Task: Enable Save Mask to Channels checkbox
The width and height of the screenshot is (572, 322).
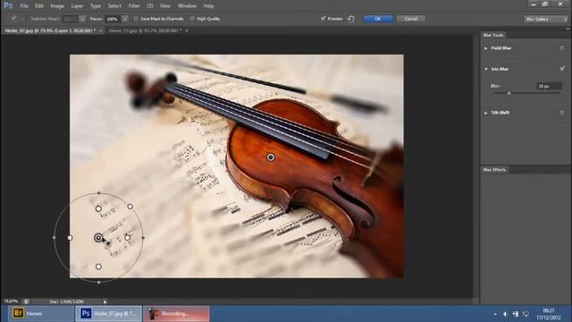Action: tap(136, 19)
